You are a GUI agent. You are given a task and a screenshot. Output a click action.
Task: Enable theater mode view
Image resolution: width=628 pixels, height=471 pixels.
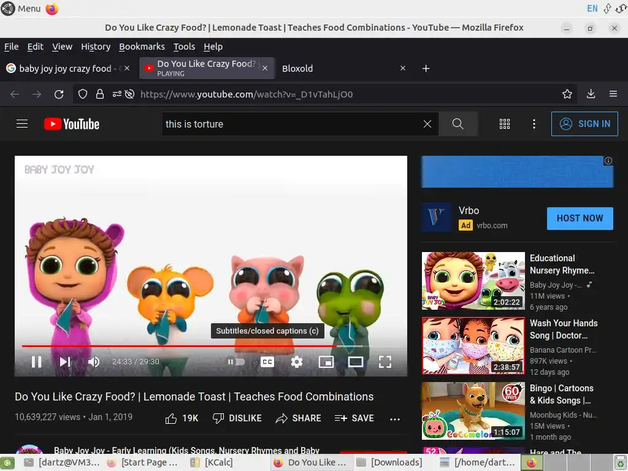(356, 362)
